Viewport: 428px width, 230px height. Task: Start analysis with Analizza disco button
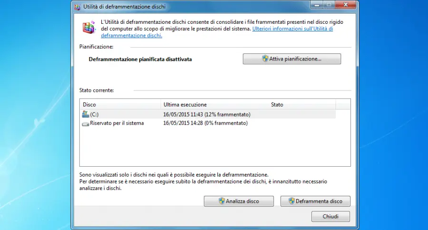click(239, 201)
